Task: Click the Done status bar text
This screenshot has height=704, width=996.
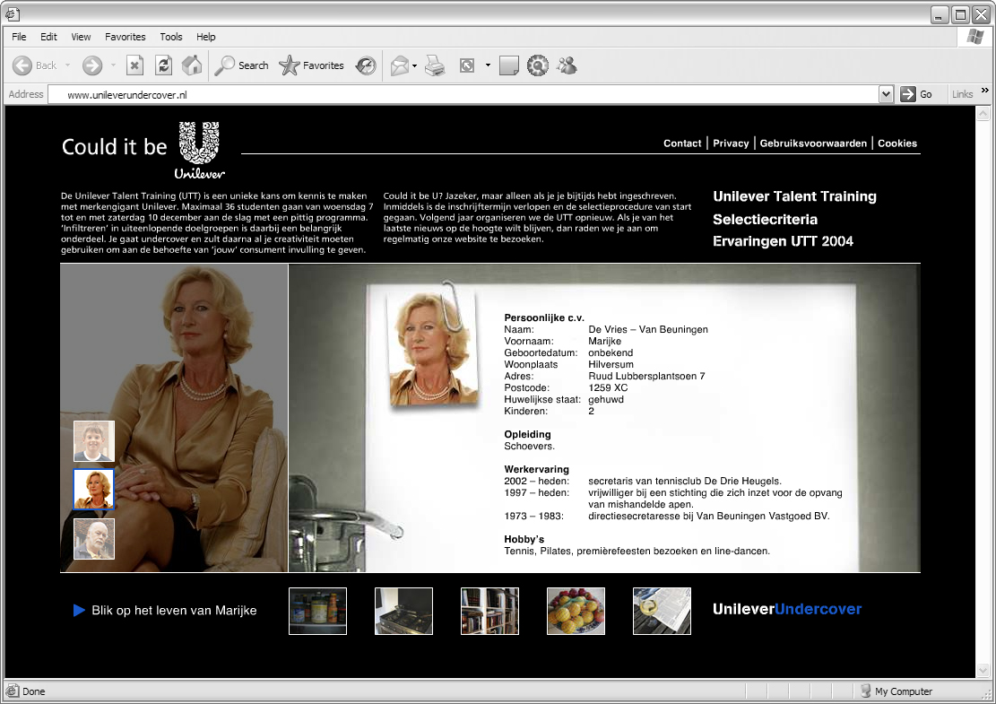Action: [x=34, y=691]
